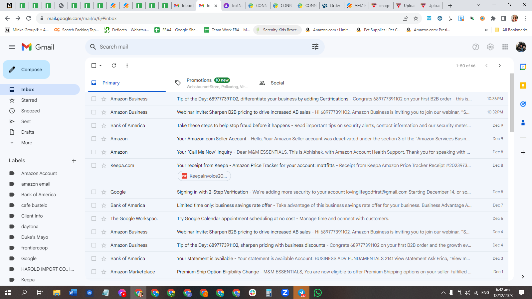Screen dimensions: 532x299
Task: Go to next page of emails
Action: click(x=499, y=66)
